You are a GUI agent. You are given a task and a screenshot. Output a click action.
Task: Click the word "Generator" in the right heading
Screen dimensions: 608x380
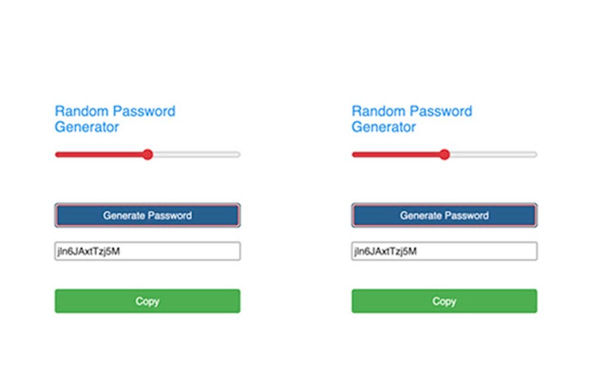point(384,127)
